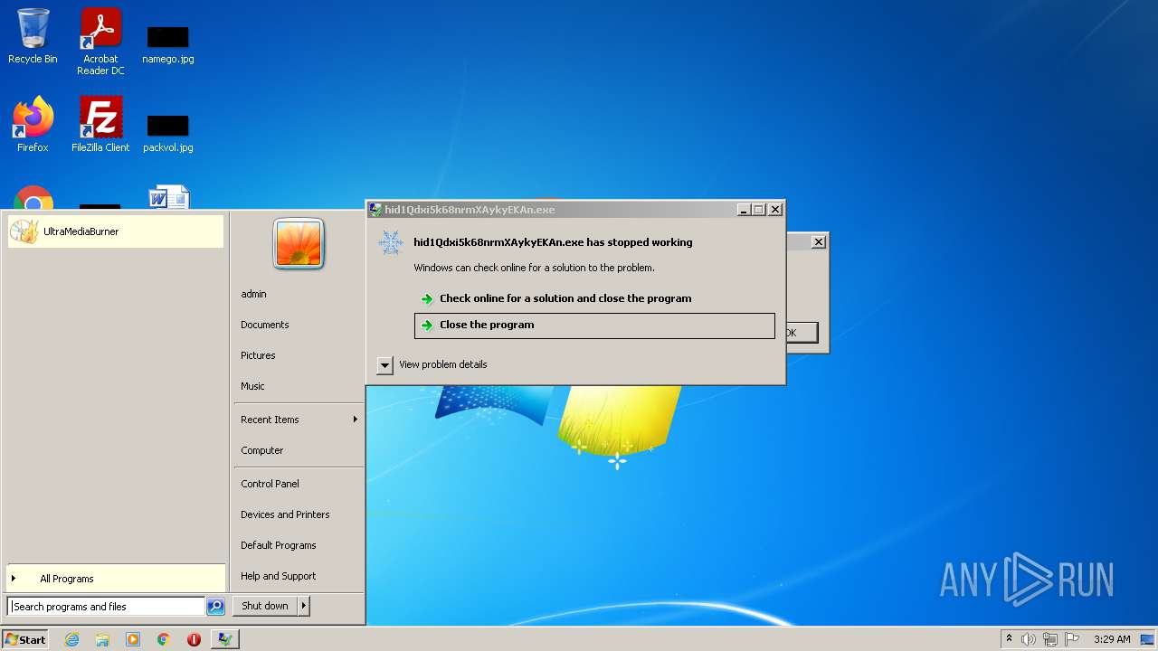Select the namego.jpg file on the desktop

click(168, 44)
